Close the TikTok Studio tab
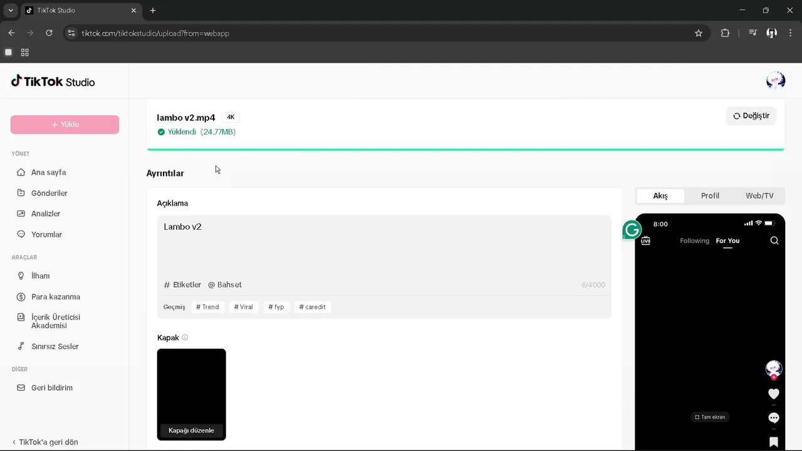The width and height of the screenshot is (802, 451). (x=133, y=11)
